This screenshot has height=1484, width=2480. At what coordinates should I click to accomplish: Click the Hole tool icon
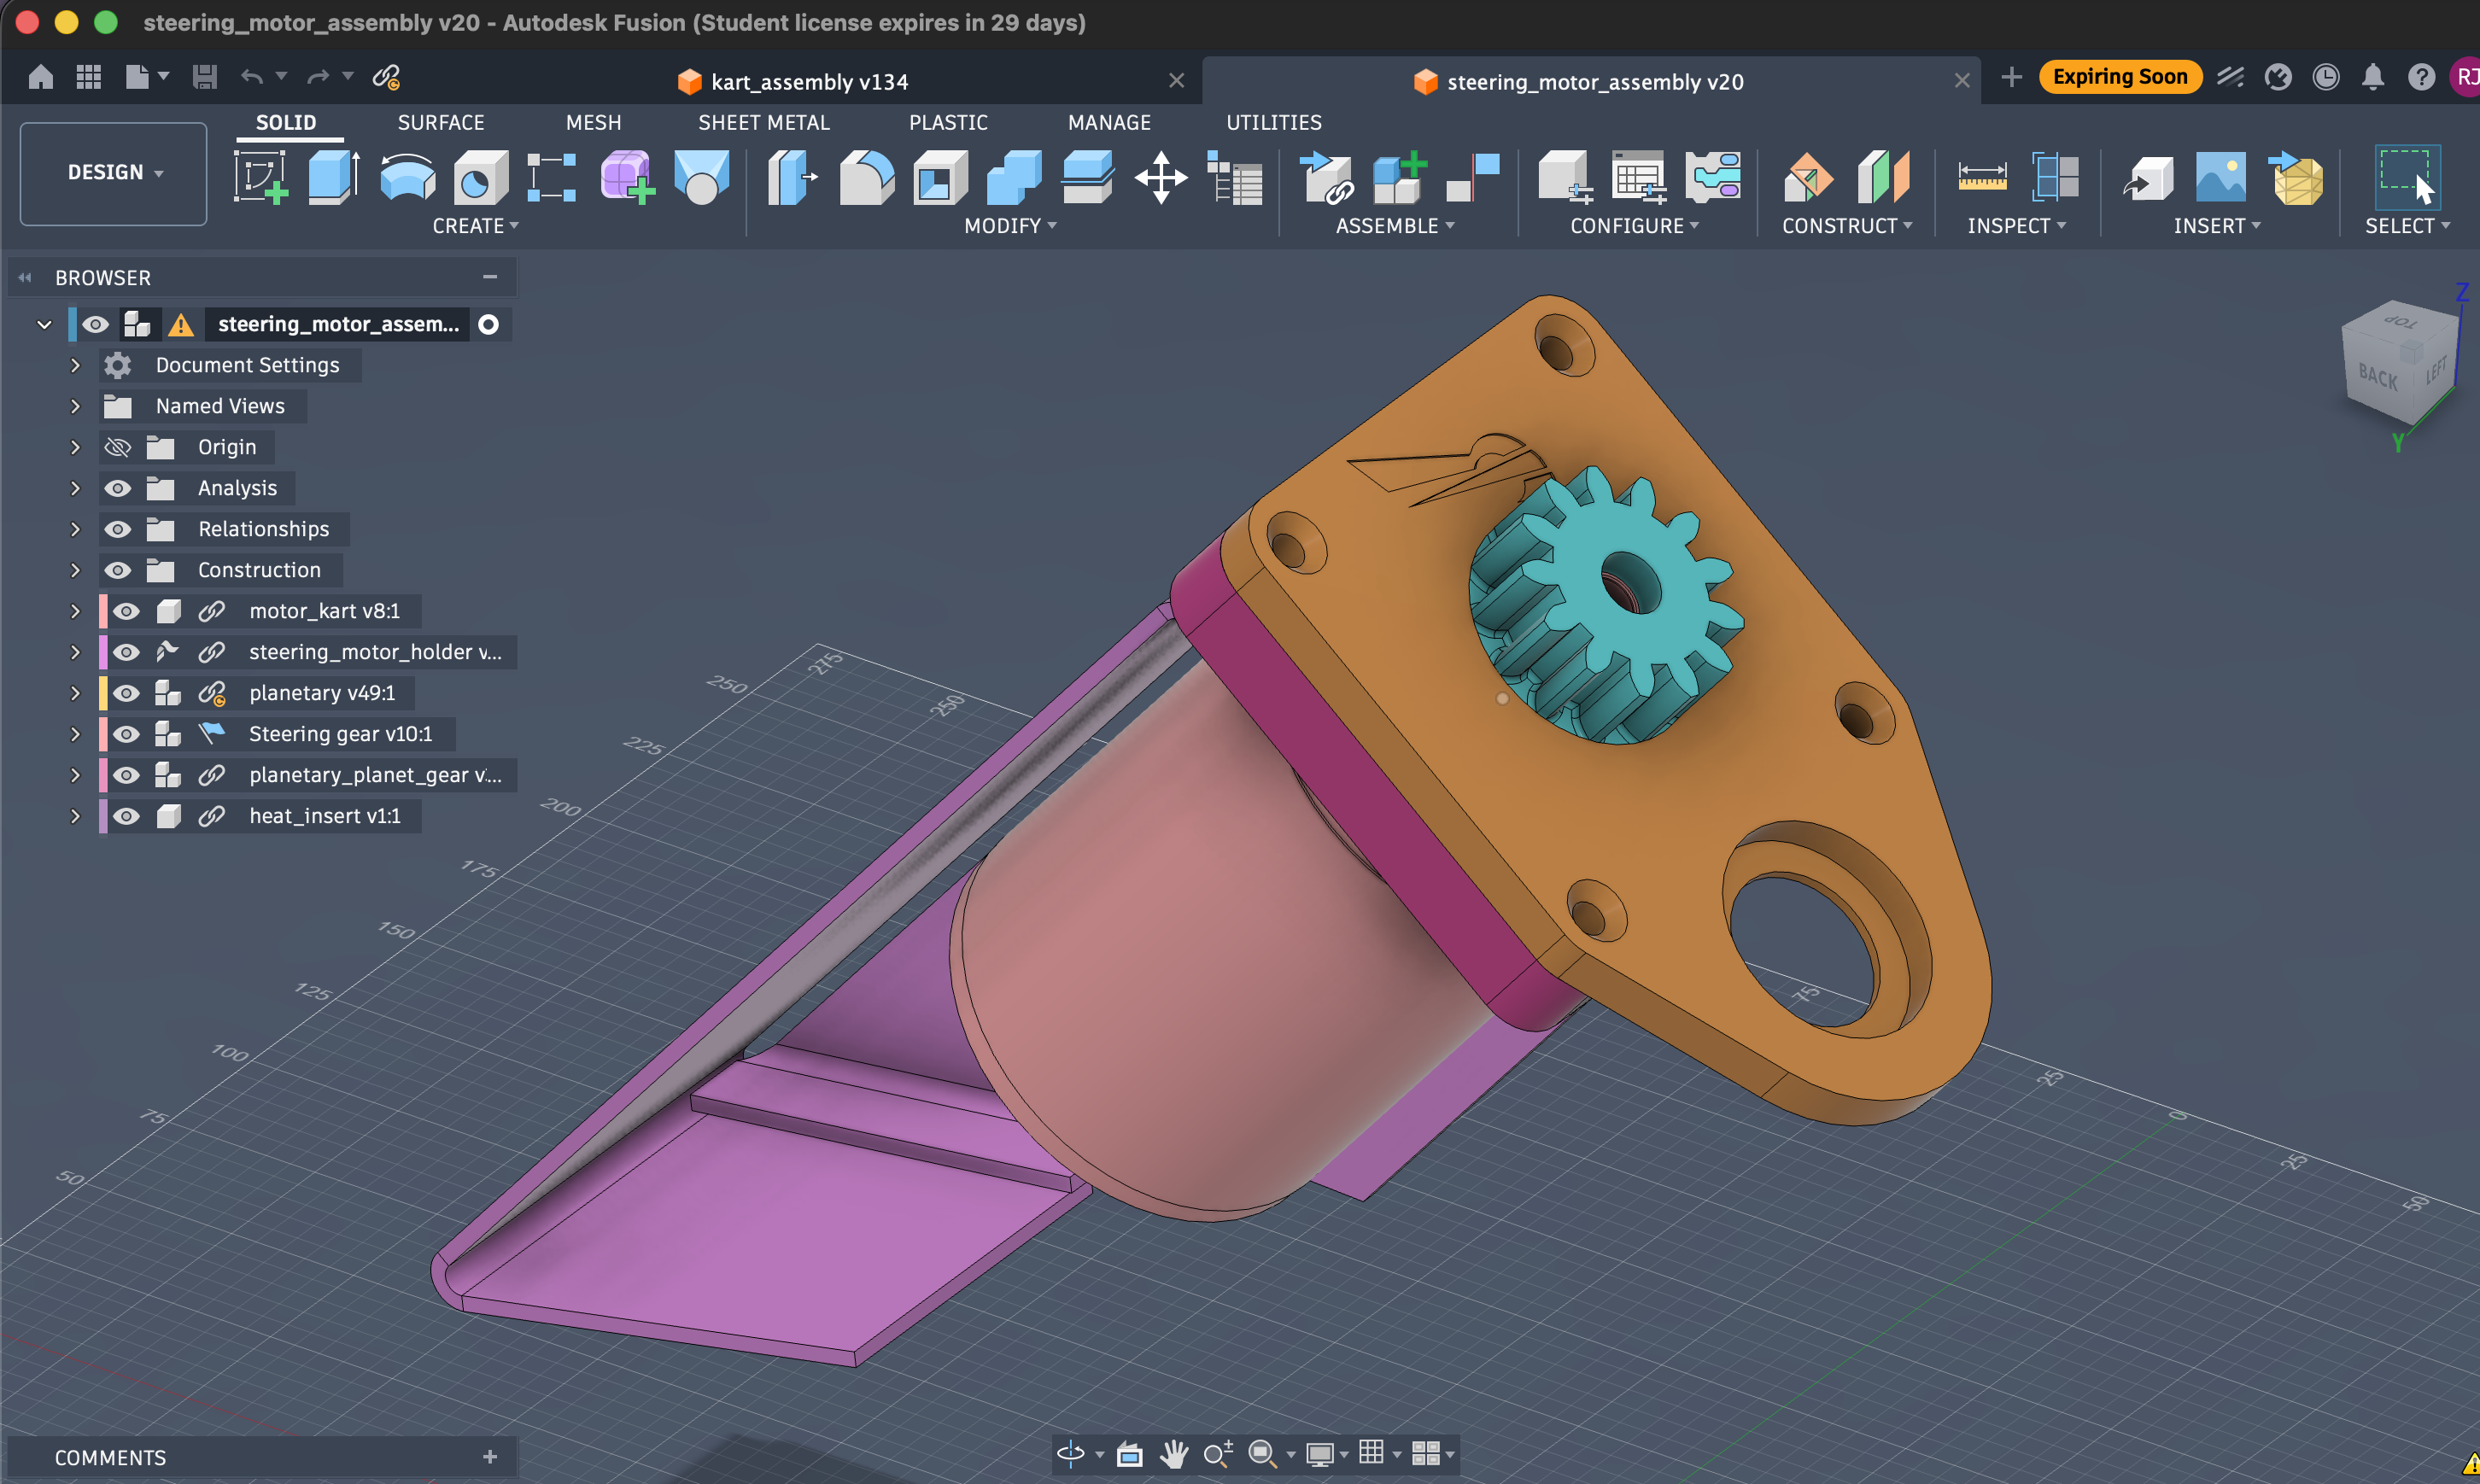(x=481, y=178)
